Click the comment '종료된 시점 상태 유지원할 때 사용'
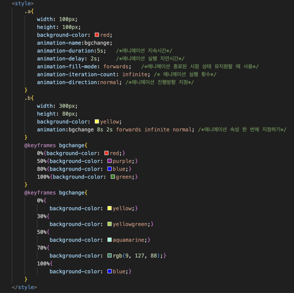The width and height of the screenshot is (294, 293). pos(213,67)
